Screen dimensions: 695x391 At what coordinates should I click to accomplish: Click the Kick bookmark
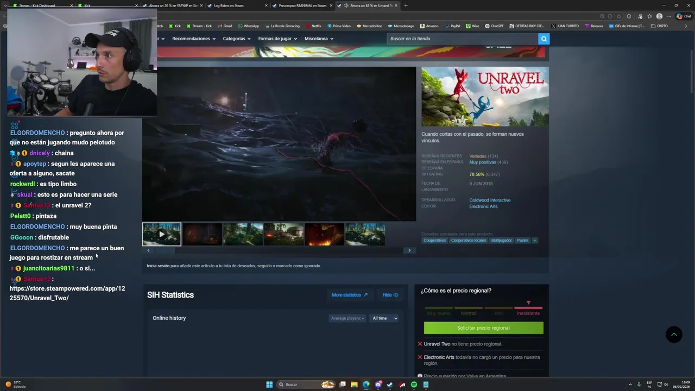[175, 26]
